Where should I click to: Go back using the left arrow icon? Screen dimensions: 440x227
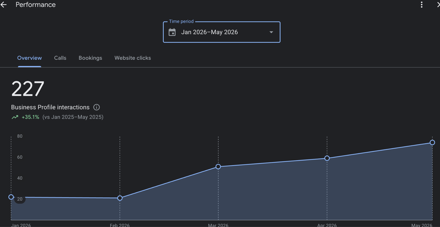pos(3,5)
